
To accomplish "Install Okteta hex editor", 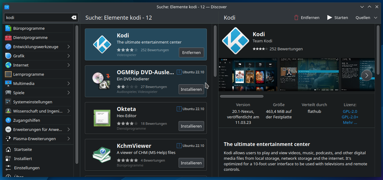I will [191, 126].
